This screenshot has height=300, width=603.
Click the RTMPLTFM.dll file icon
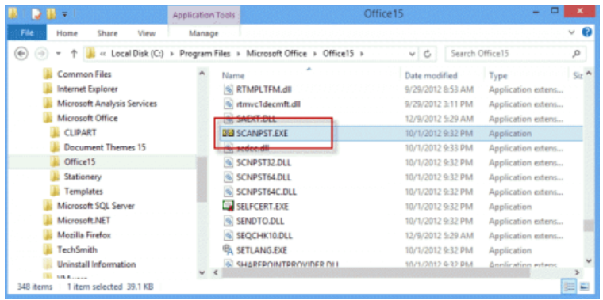tap(229, 89)
